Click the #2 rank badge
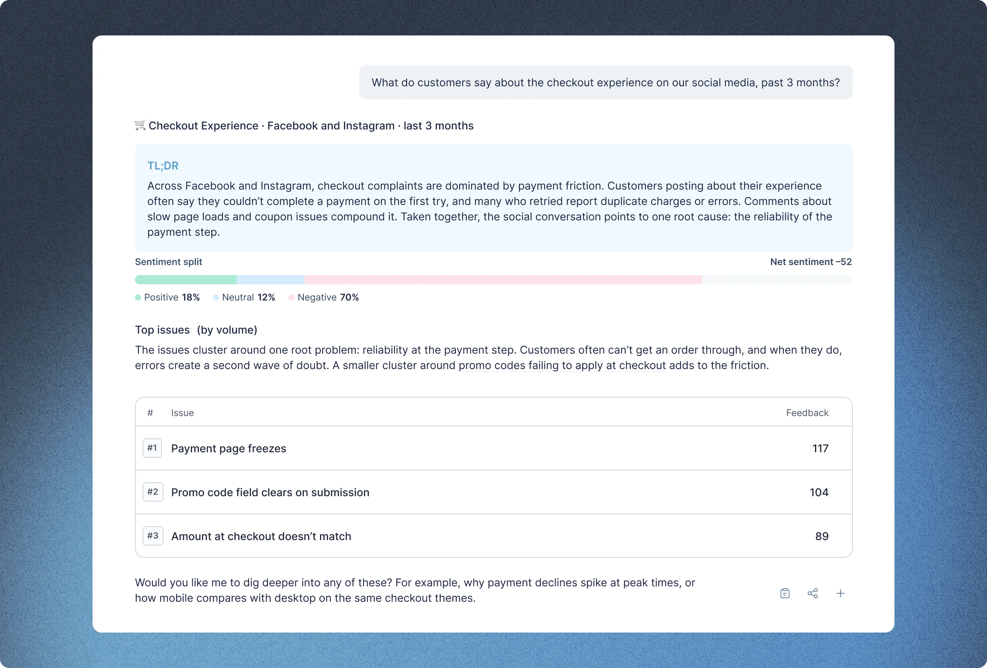Image resolution: width=987 pixels, height=668 pixels. [x=153, y=492]
